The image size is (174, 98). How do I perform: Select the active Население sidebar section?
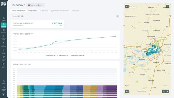click(4, 25)
